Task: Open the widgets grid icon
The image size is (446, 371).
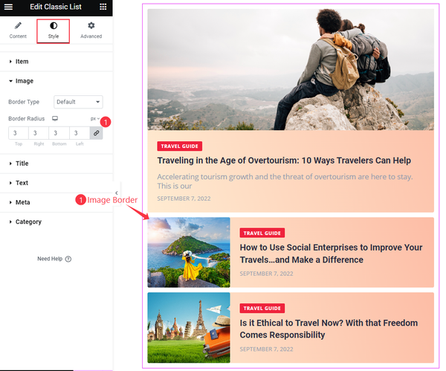Action: (x=103, y=7)
